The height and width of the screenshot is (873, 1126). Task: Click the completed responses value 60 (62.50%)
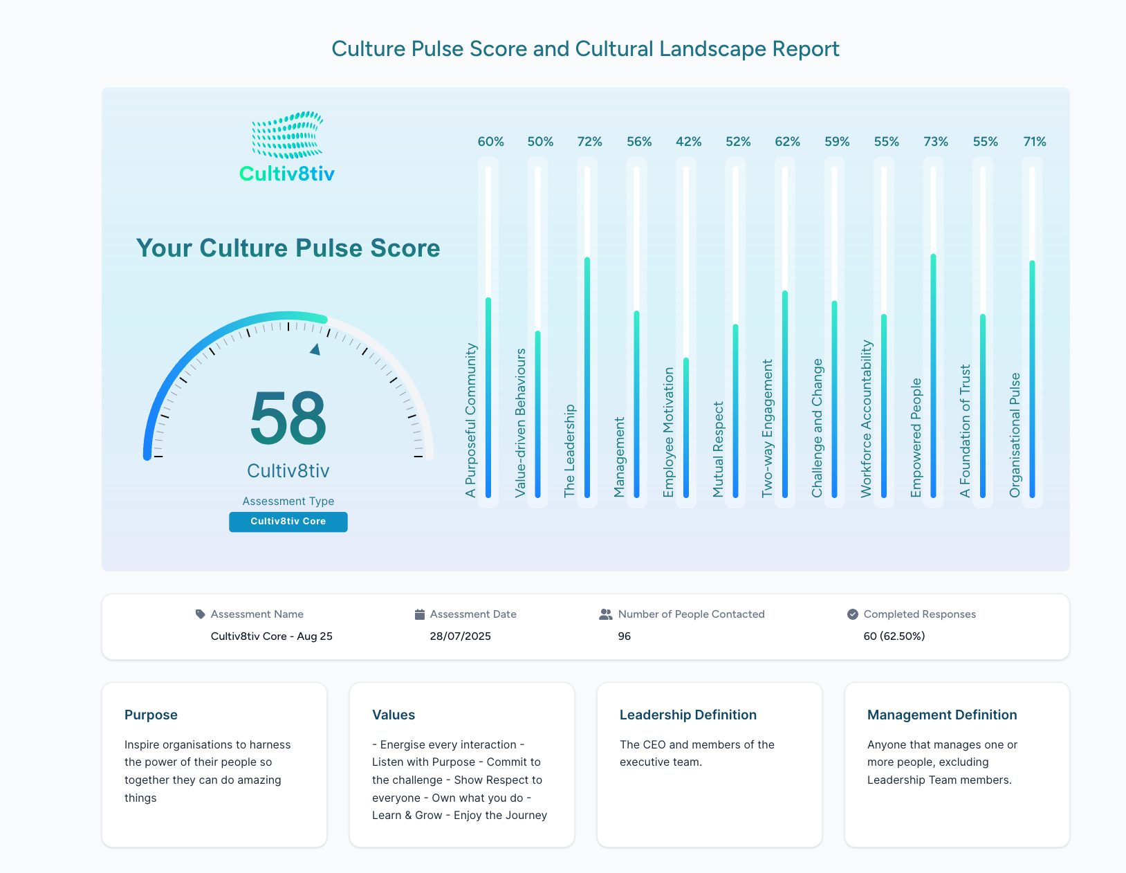pos(894,636)
